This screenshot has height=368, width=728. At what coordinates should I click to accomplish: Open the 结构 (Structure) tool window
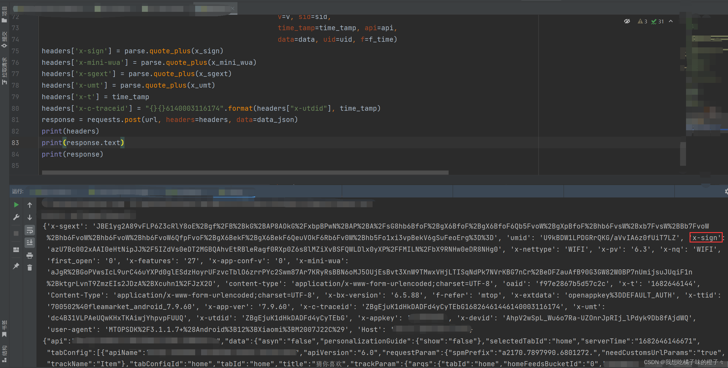point(4,354)
